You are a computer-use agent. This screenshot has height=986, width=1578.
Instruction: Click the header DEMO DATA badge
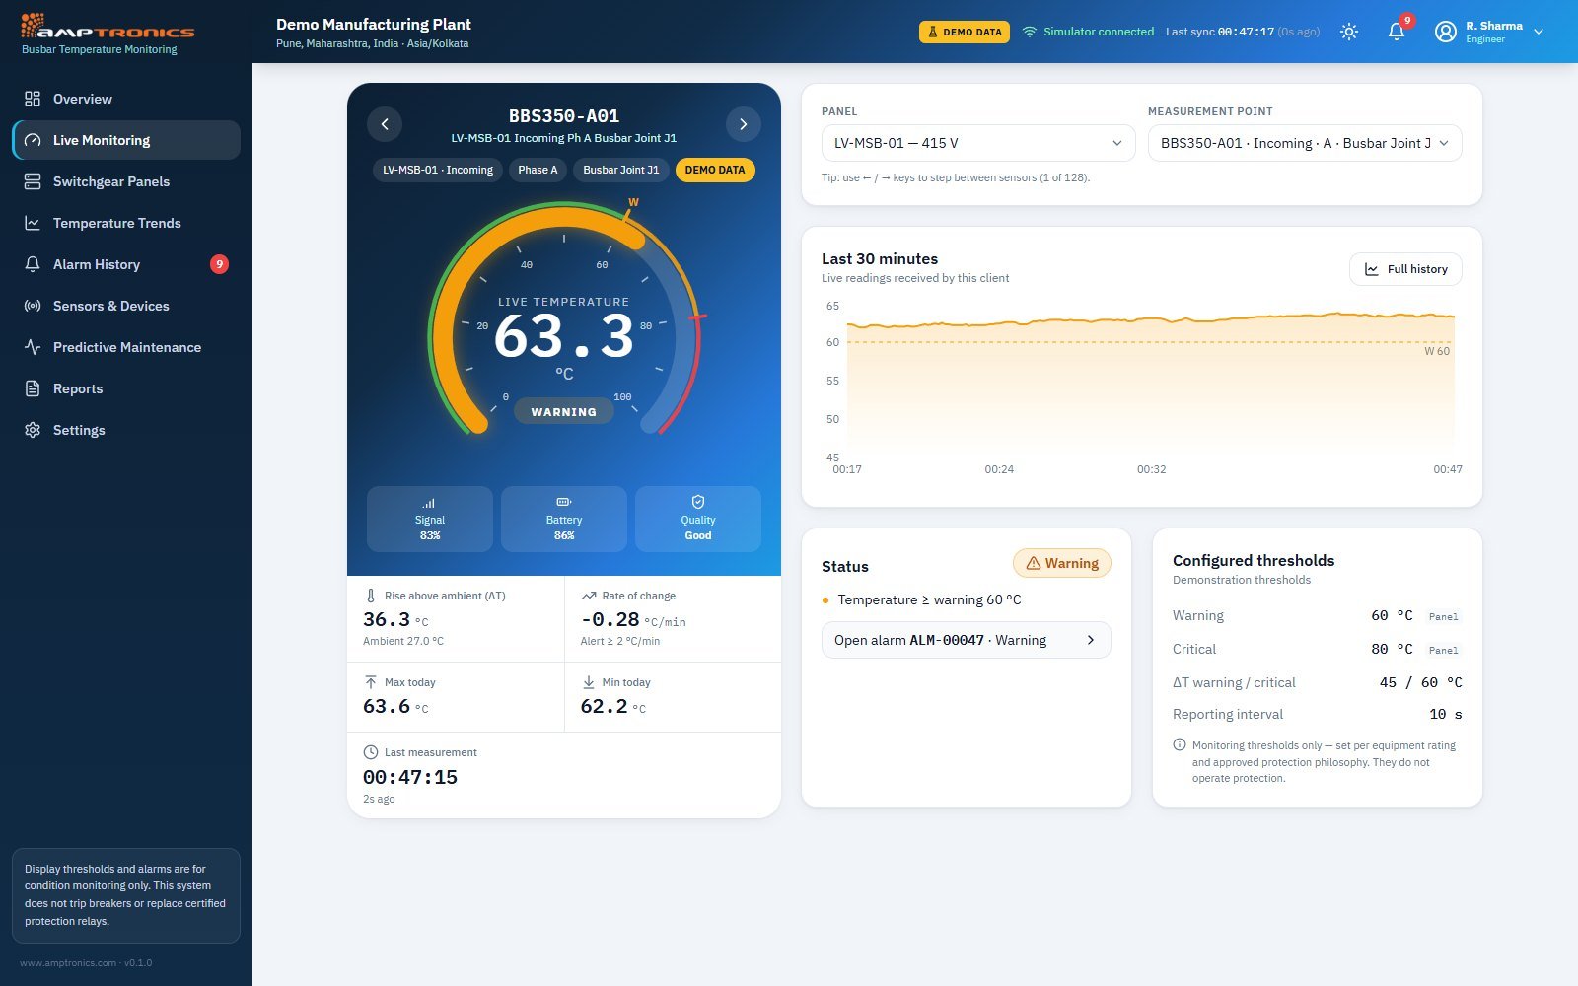(x=965, y=32)
